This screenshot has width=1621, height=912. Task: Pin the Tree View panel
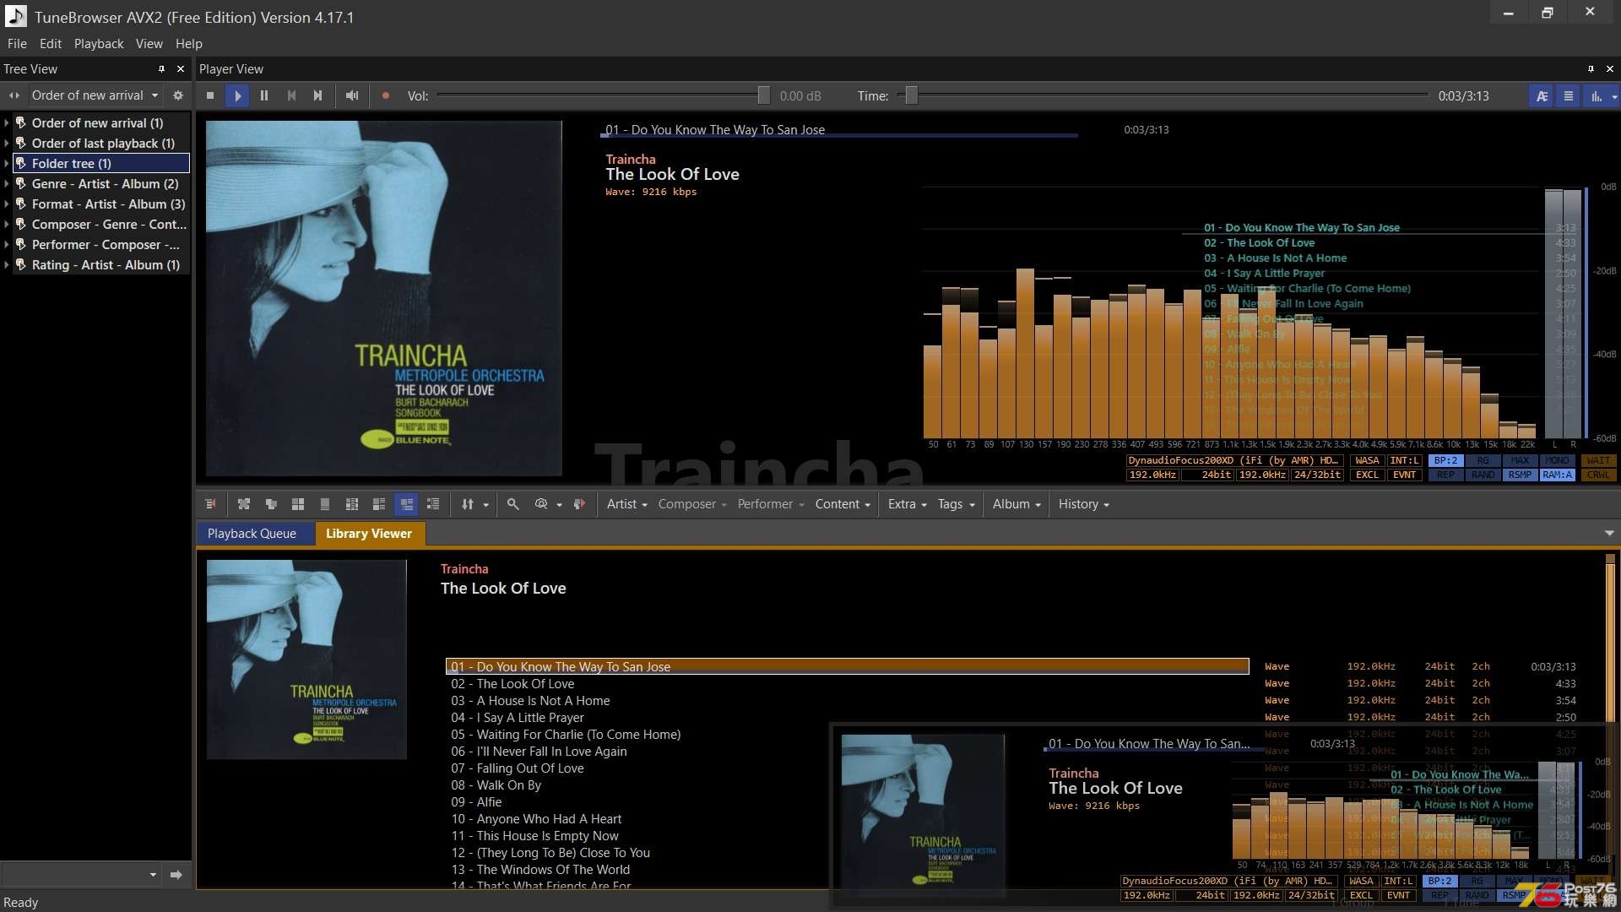[x=161, y=68]
